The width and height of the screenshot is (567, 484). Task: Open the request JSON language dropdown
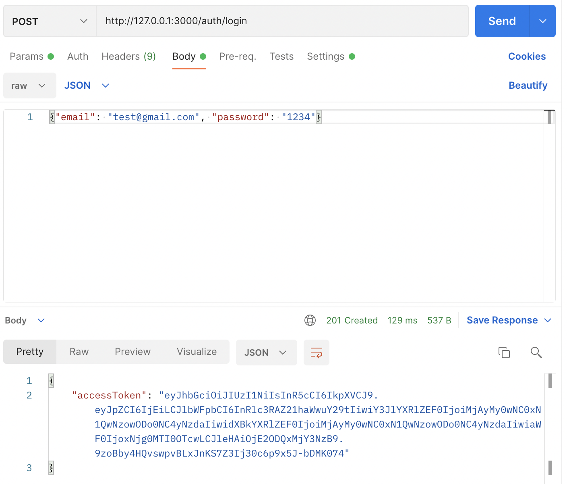click(87, 86)
